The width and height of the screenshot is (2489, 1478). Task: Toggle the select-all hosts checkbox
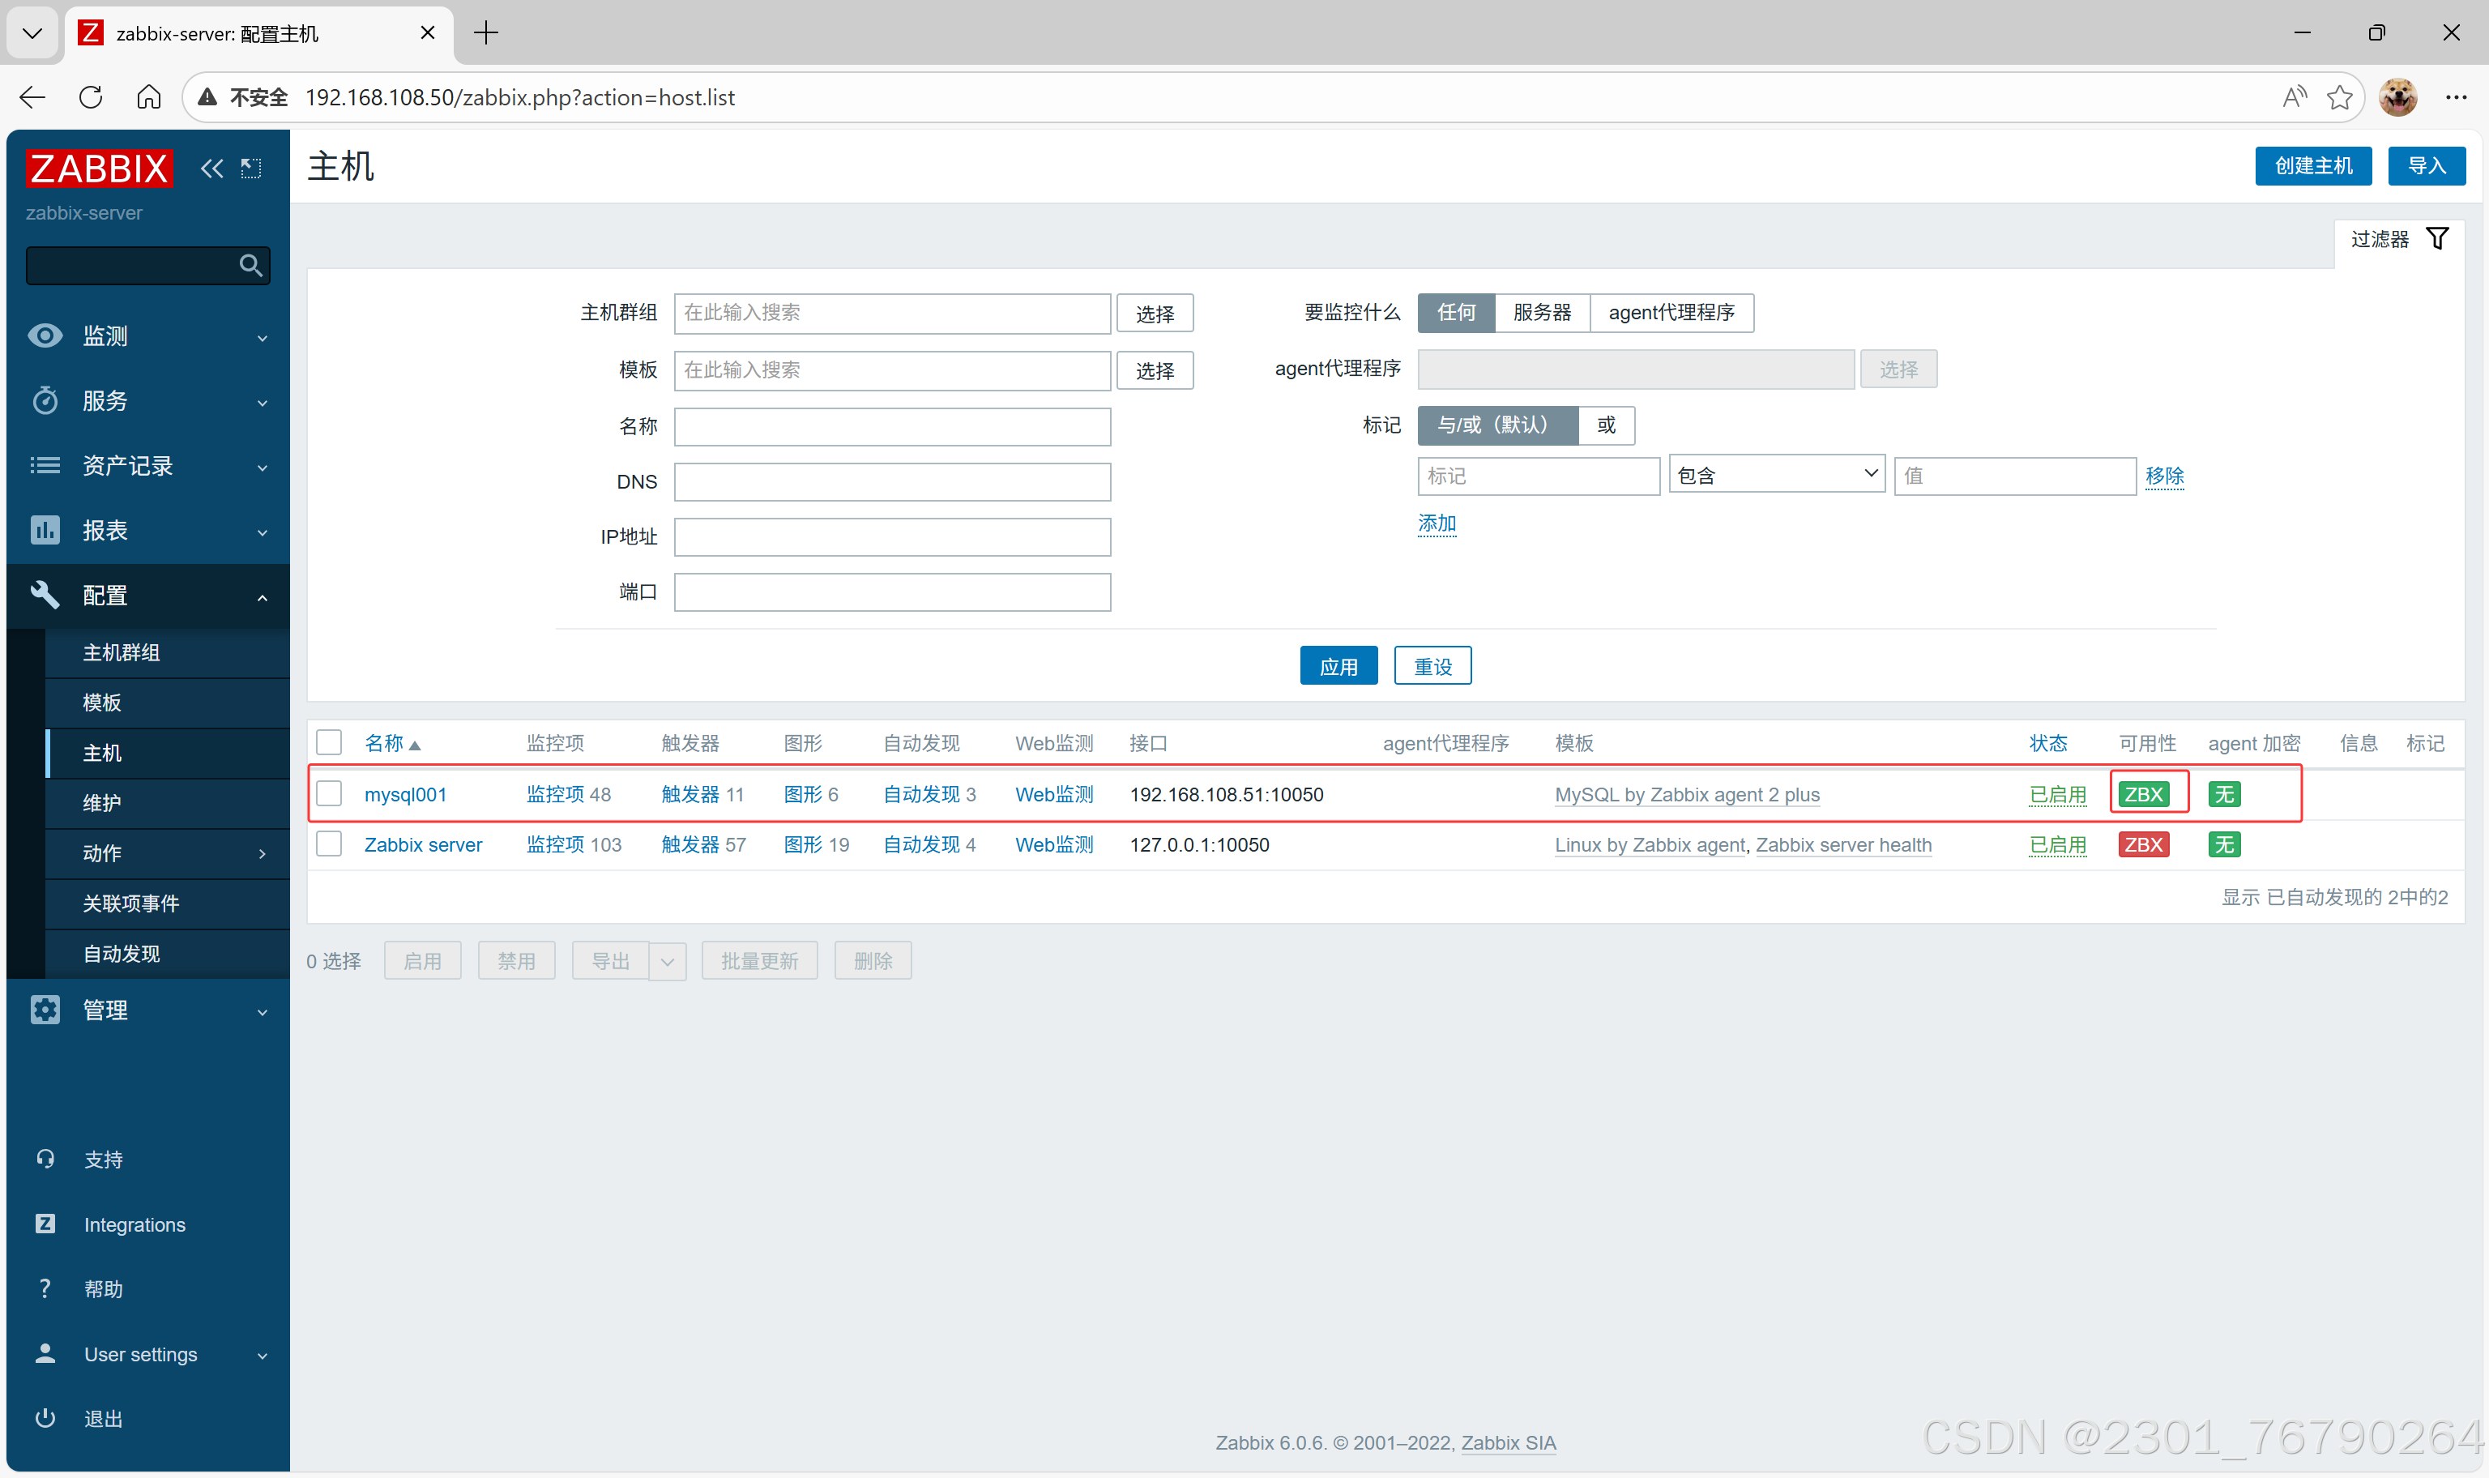click(329, 743)
